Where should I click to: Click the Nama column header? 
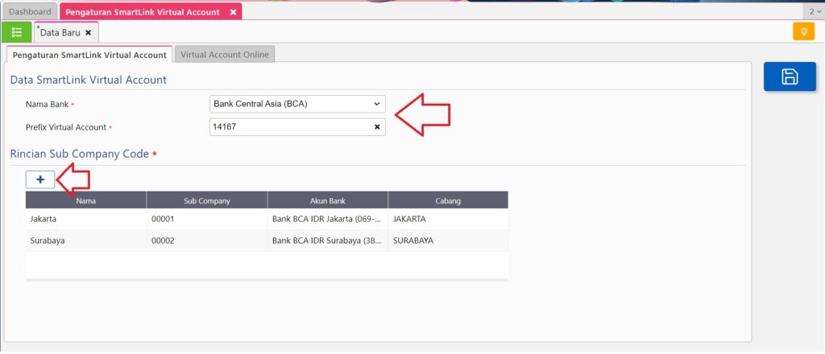pos(85,200)
